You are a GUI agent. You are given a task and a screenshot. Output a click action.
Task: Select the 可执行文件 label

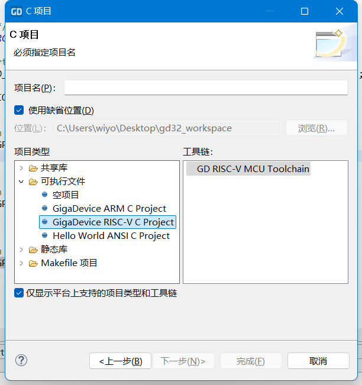pos(63,182)
